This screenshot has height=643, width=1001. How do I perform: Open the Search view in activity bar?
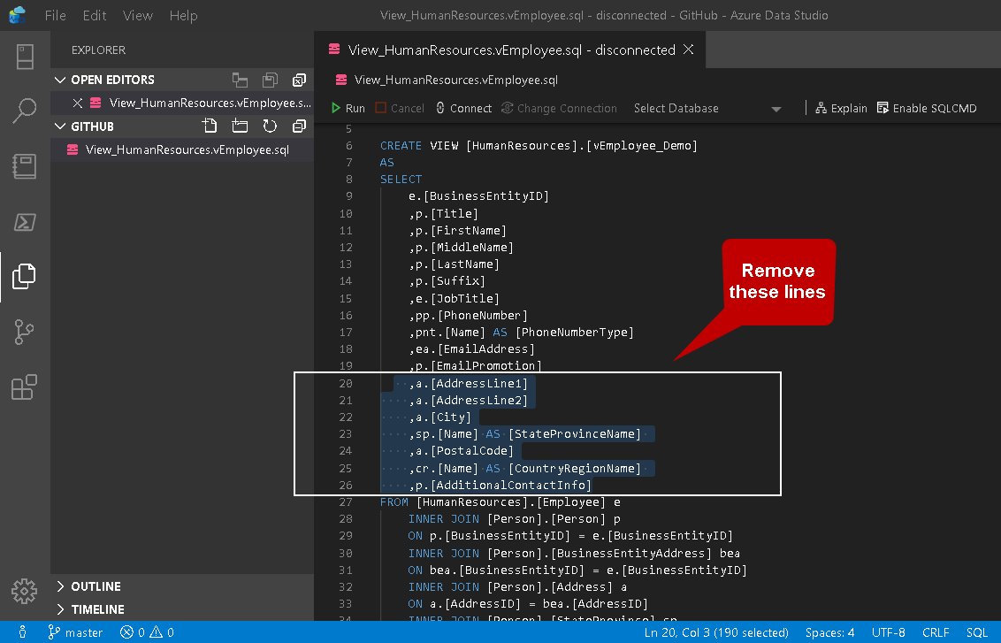click(x=25, y=111)
